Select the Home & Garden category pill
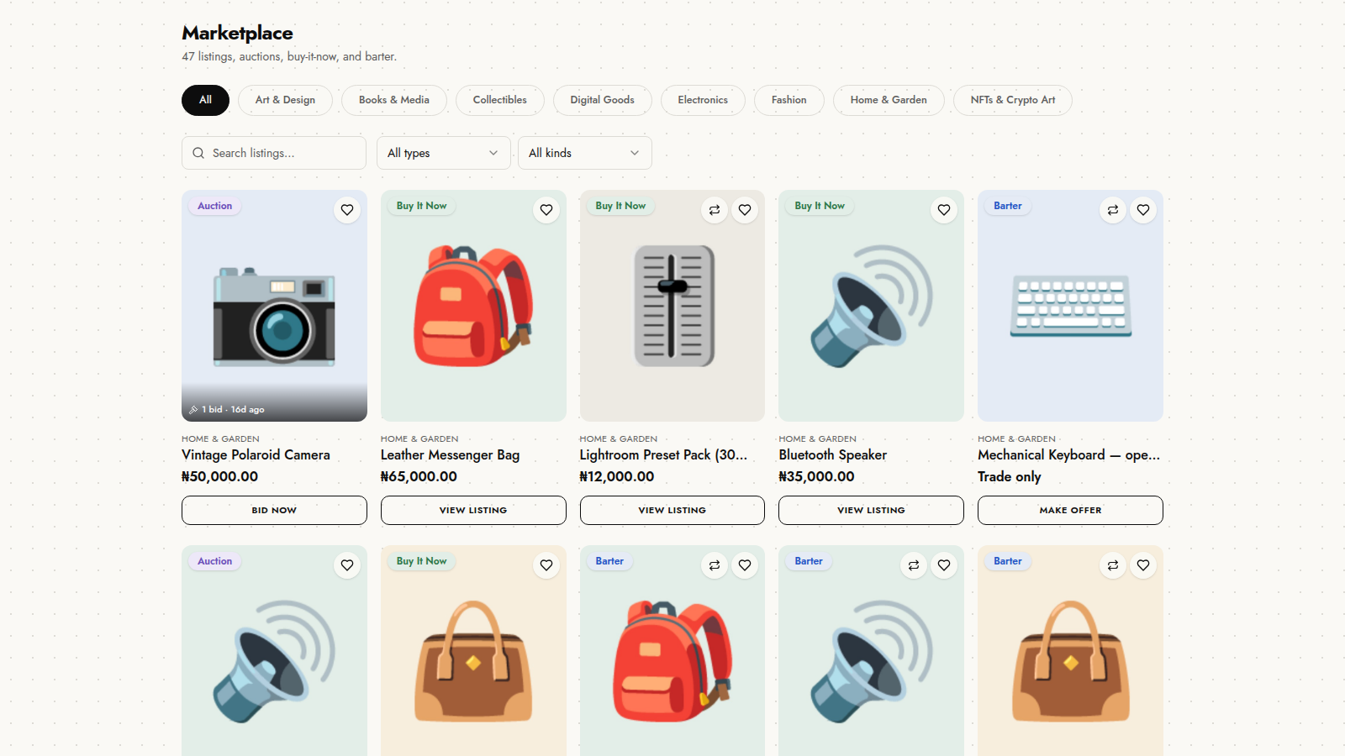Image resolution: width=1345 pixels, height=756 pixels. coord(889,100)
